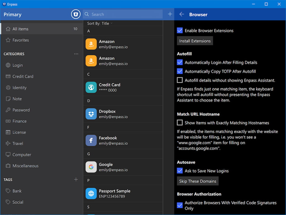Enable Show Items with Exactly Matching Hostnames
The image size is (286, 215).
pyautogui.click(x=180, y=123)
